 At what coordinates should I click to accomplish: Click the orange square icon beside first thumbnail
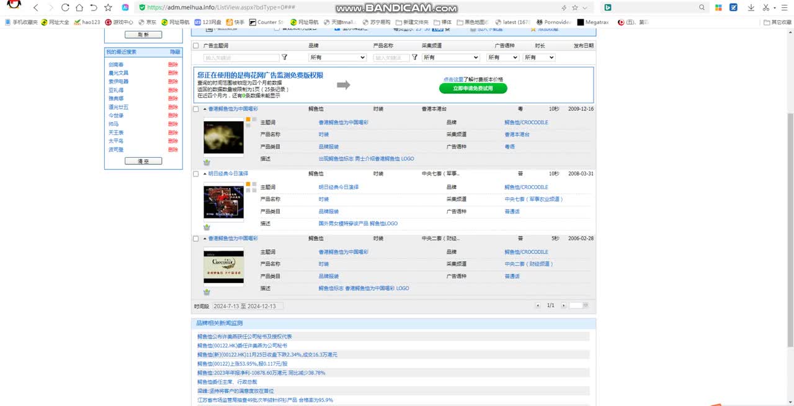coord(248,119)
